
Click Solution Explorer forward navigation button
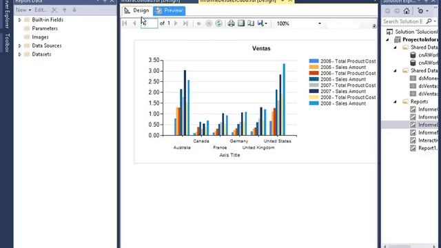[397, 11]
